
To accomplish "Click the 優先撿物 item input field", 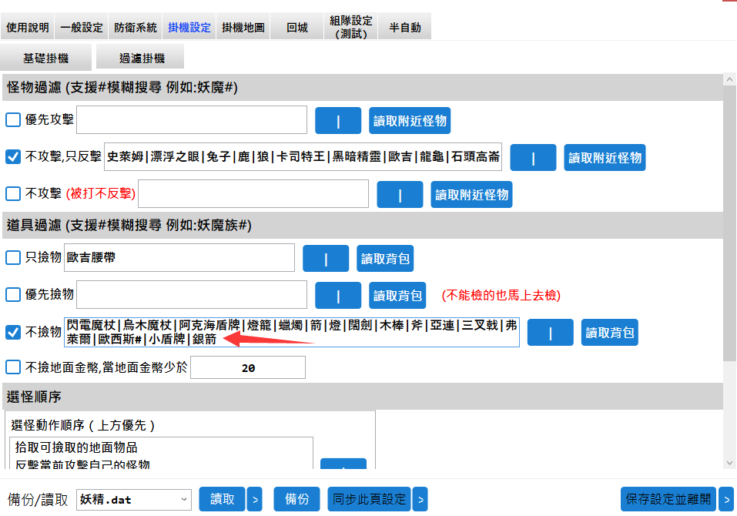I will pyautogui.click(x=192, y=295).
